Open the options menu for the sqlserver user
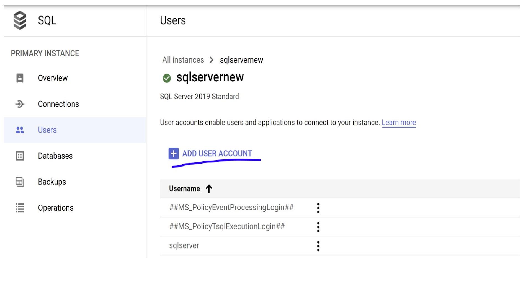This screenshot has height=282, width=526. (x=318, y=246)
